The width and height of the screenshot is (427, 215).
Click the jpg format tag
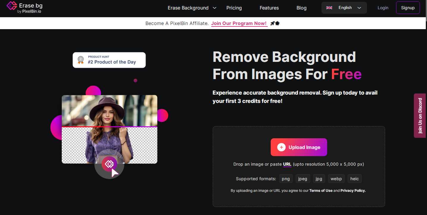(319, 179)
